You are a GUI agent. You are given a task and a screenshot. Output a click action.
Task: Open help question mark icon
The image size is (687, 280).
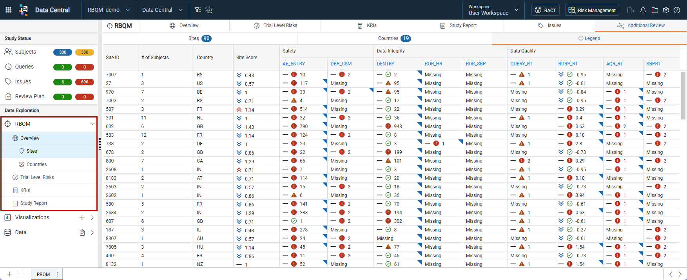pyautogui.click(x=677, y=10)
